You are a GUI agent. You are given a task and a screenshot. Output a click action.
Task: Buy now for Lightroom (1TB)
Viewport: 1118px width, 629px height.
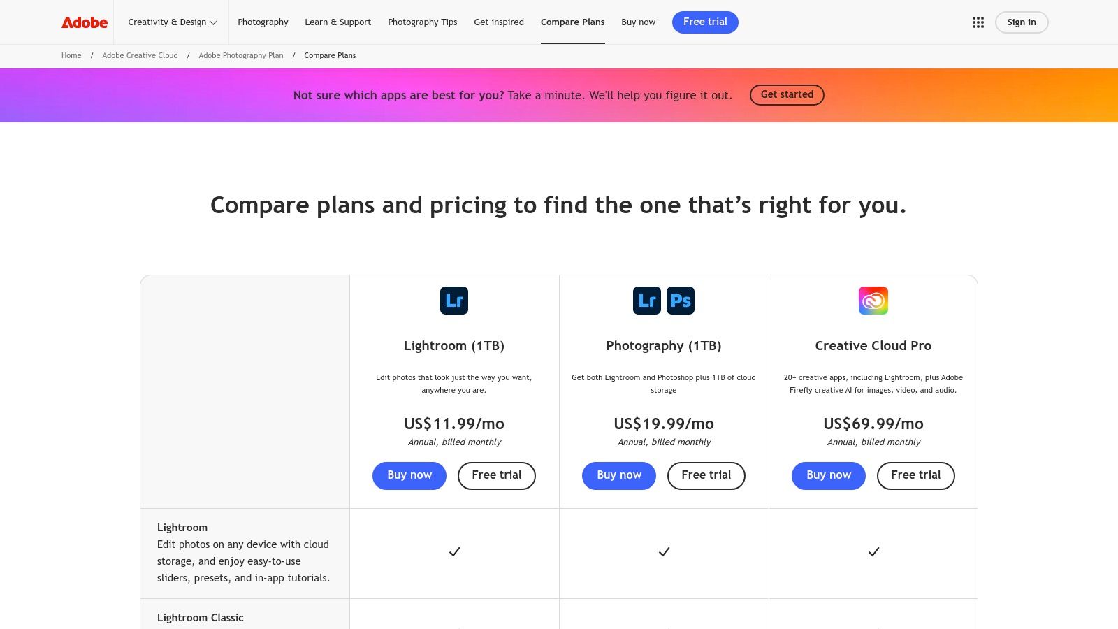point(409,475)
